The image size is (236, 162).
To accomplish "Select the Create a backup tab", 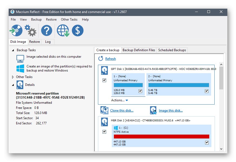I will pyautogui.click(x=108, y=50).
